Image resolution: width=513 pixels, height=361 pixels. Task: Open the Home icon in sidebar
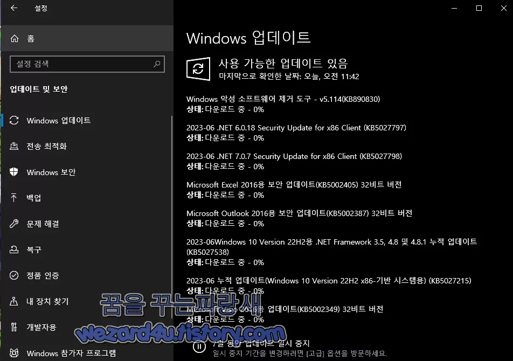coord(15,39)
